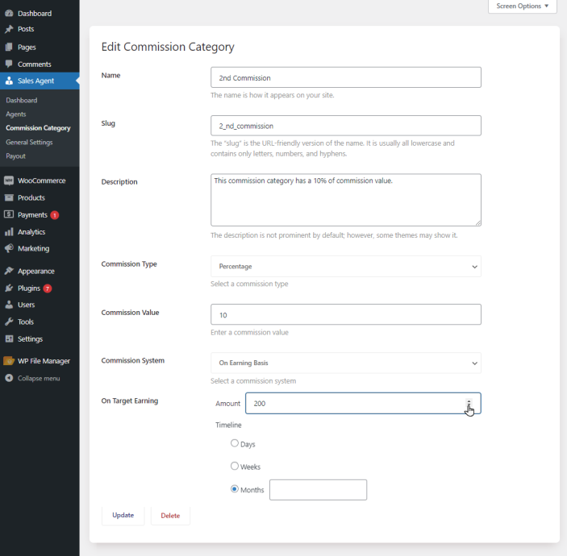Click the Dashboard gauge icon in sidebar
Screen dimensions: 567x556
9,14
